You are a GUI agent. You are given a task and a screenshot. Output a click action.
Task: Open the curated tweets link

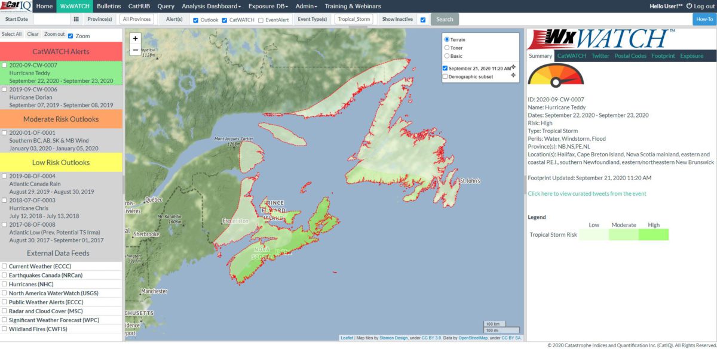(586, 193)
